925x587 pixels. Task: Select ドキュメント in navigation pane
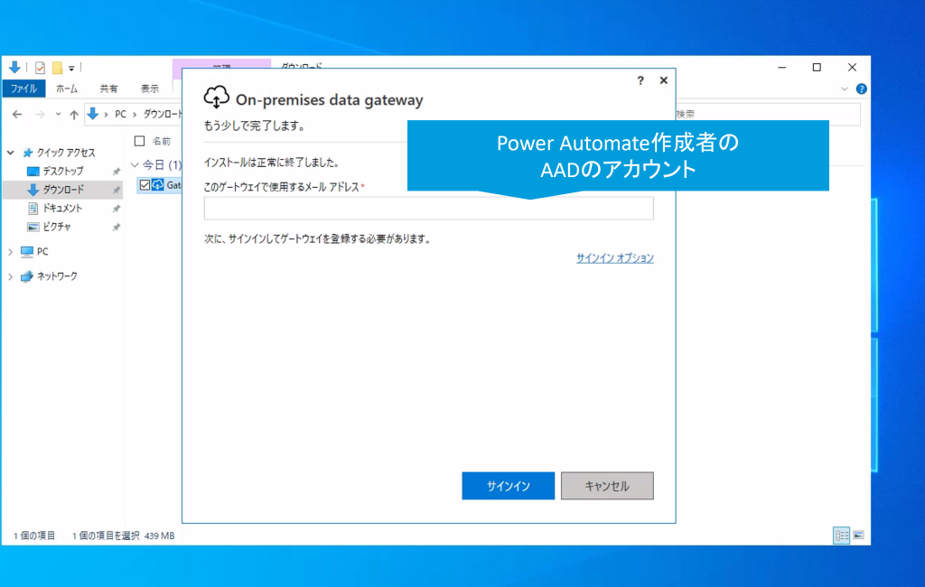coord(62,209)
